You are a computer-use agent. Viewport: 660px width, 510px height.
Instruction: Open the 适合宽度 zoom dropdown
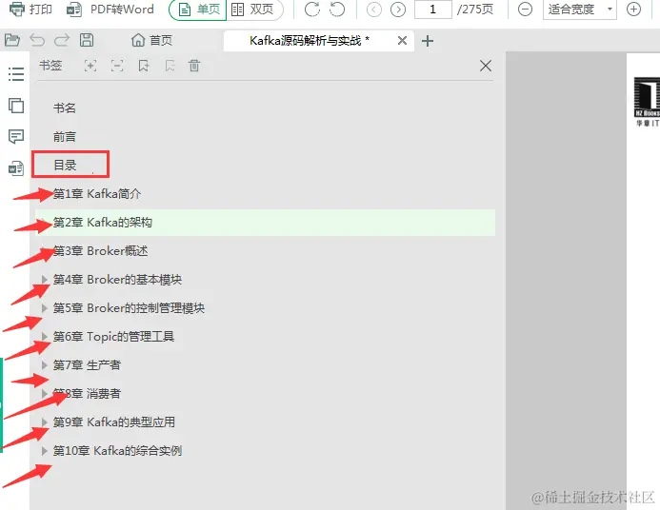(x=580, y=10)
